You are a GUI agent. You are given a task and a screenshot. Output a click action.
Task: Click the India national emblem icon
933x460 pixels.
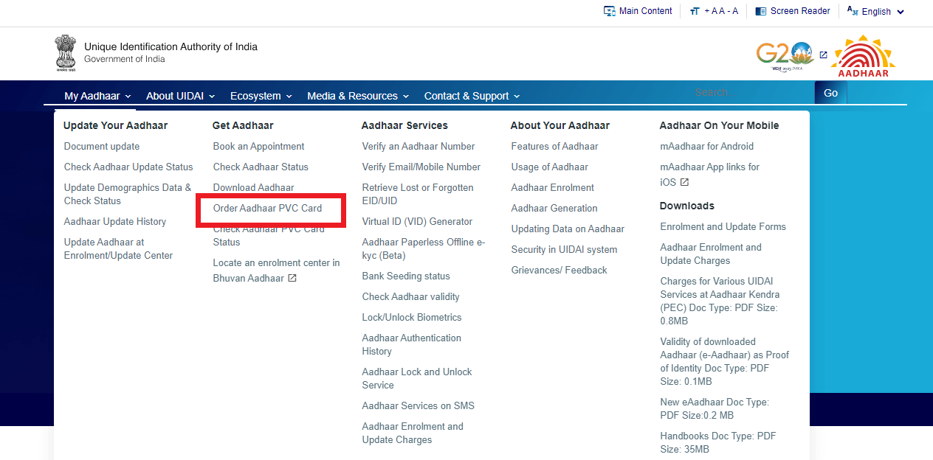coord(65,53)
